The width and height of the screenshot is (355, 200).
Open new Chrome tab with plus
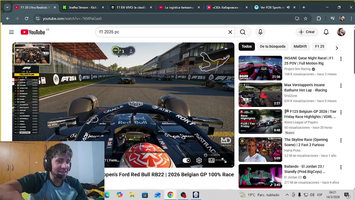pyautogui.click(x=304, y=7)
